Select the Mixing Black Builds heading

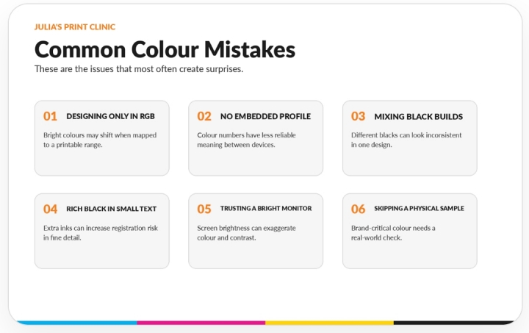pos(418,117)
